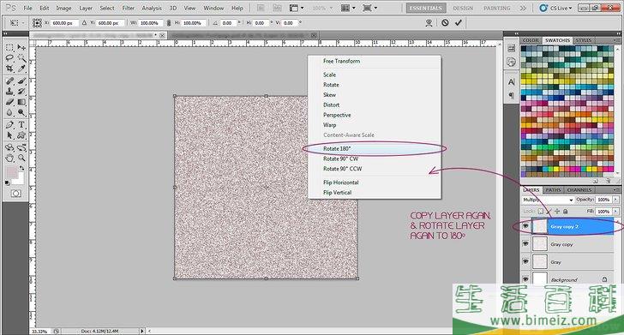Toggle relative positioning triangle in options bar
Image resolution: width=624 pixels, height=335 pixels.
pos(84,23)
